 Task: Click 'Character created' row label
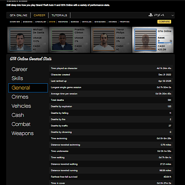[x=61, y=74]
